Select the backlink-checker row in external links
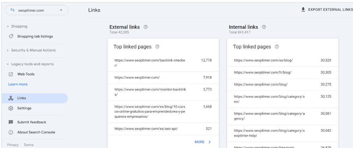This screenshot has height=148, width=353. [163, 63]
